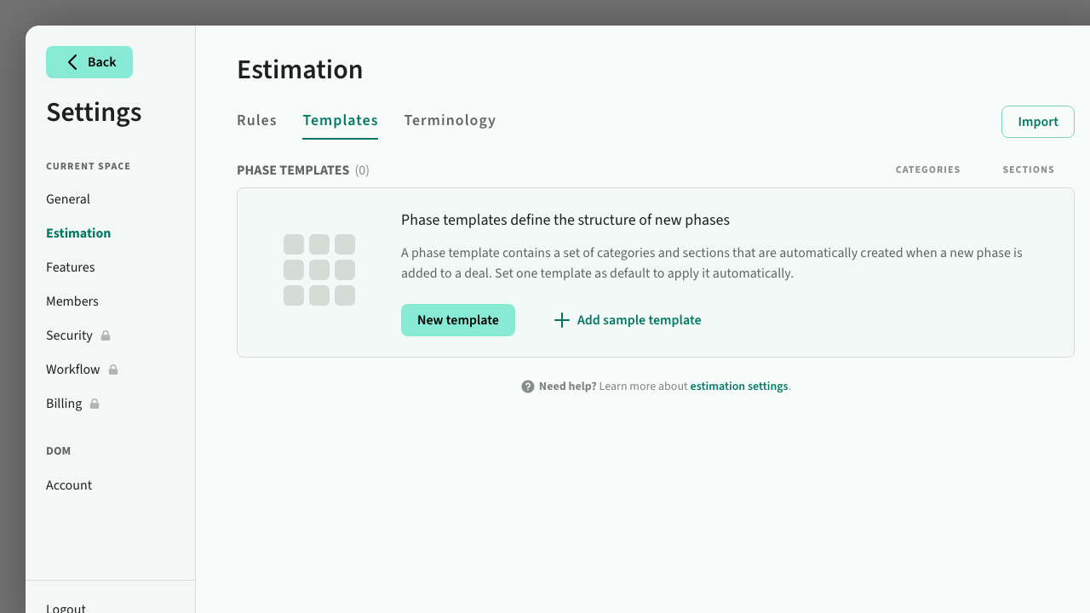
Task: Switch to the Rules tab
Action: [x=256, y=120]
